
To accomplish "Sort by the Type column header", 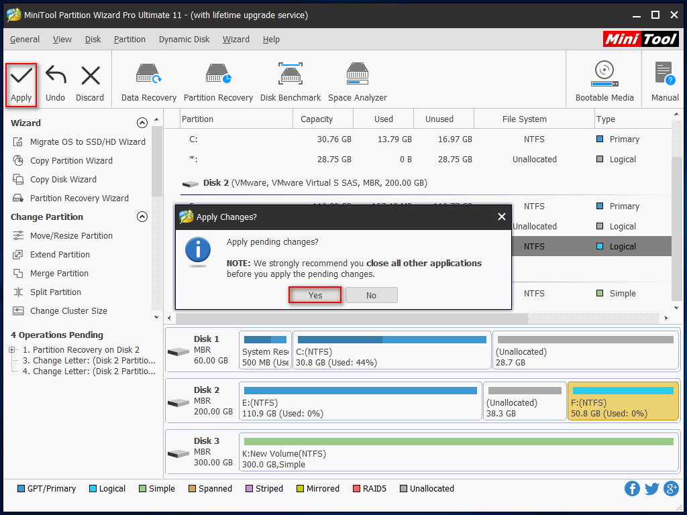I will [632, 119].
